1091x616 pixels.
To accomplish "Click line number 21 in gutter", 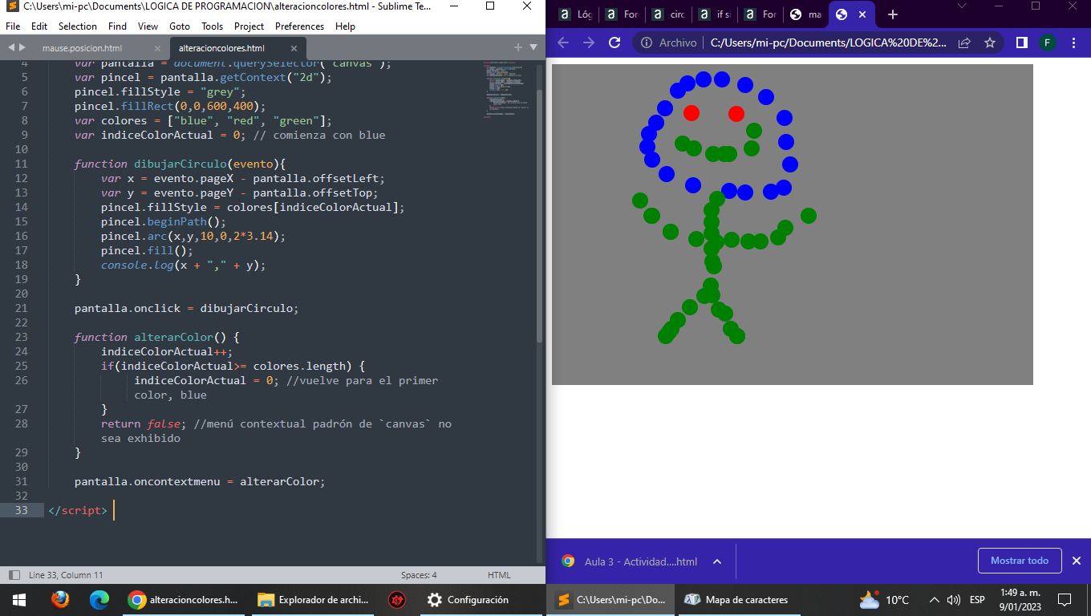I will click(x=21, y=308).
